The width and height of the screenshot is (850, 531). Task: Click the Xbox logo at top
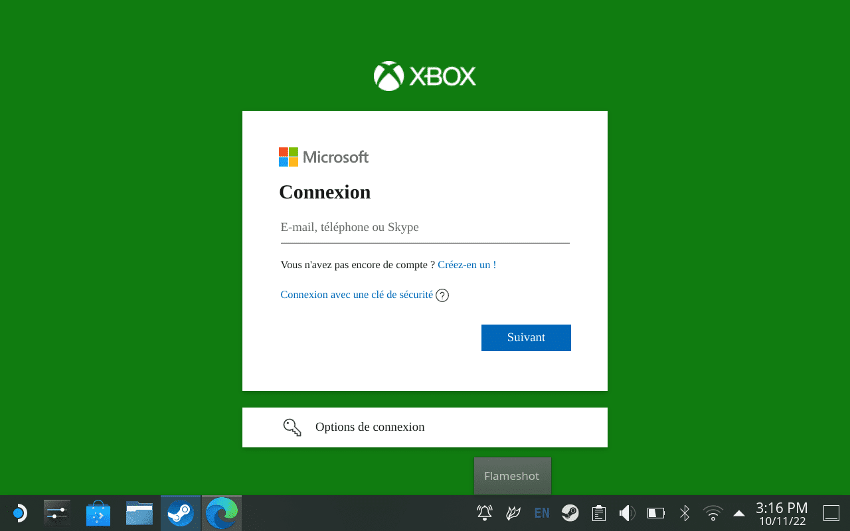point(425,76)
